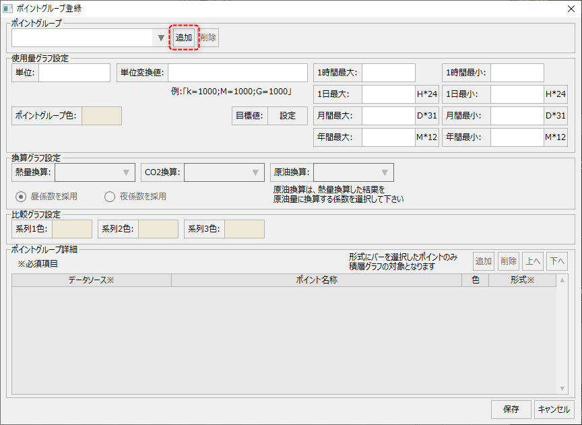
Task: Click 上へ to move a point up
Action: click(x=532, y=261)
